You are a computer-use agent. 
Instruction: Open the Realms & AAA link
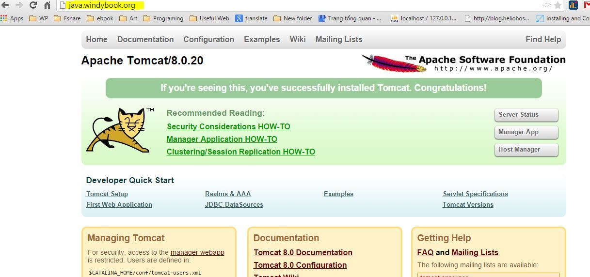tap(228, 194)
